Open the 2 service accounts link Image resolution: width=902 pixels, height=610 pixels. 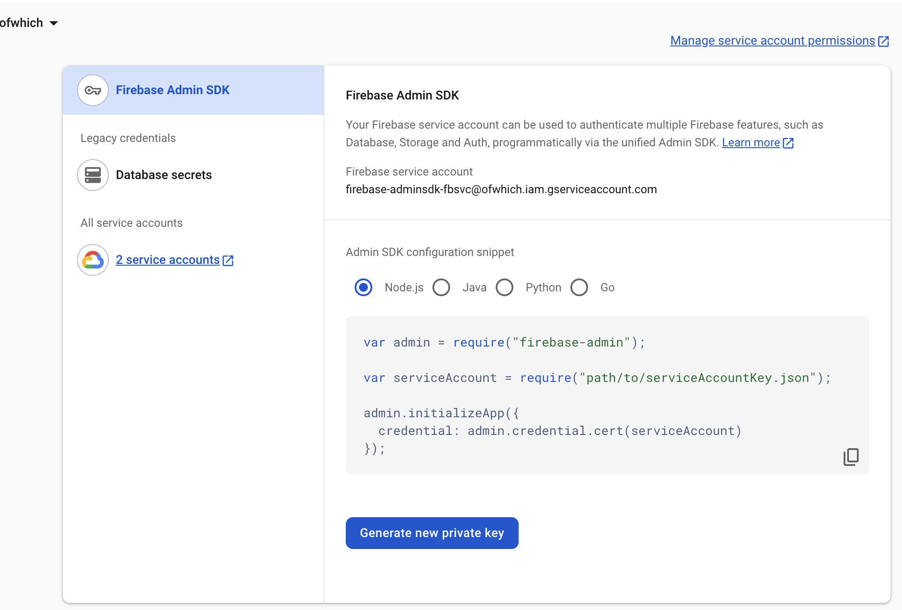click(168, 260)
